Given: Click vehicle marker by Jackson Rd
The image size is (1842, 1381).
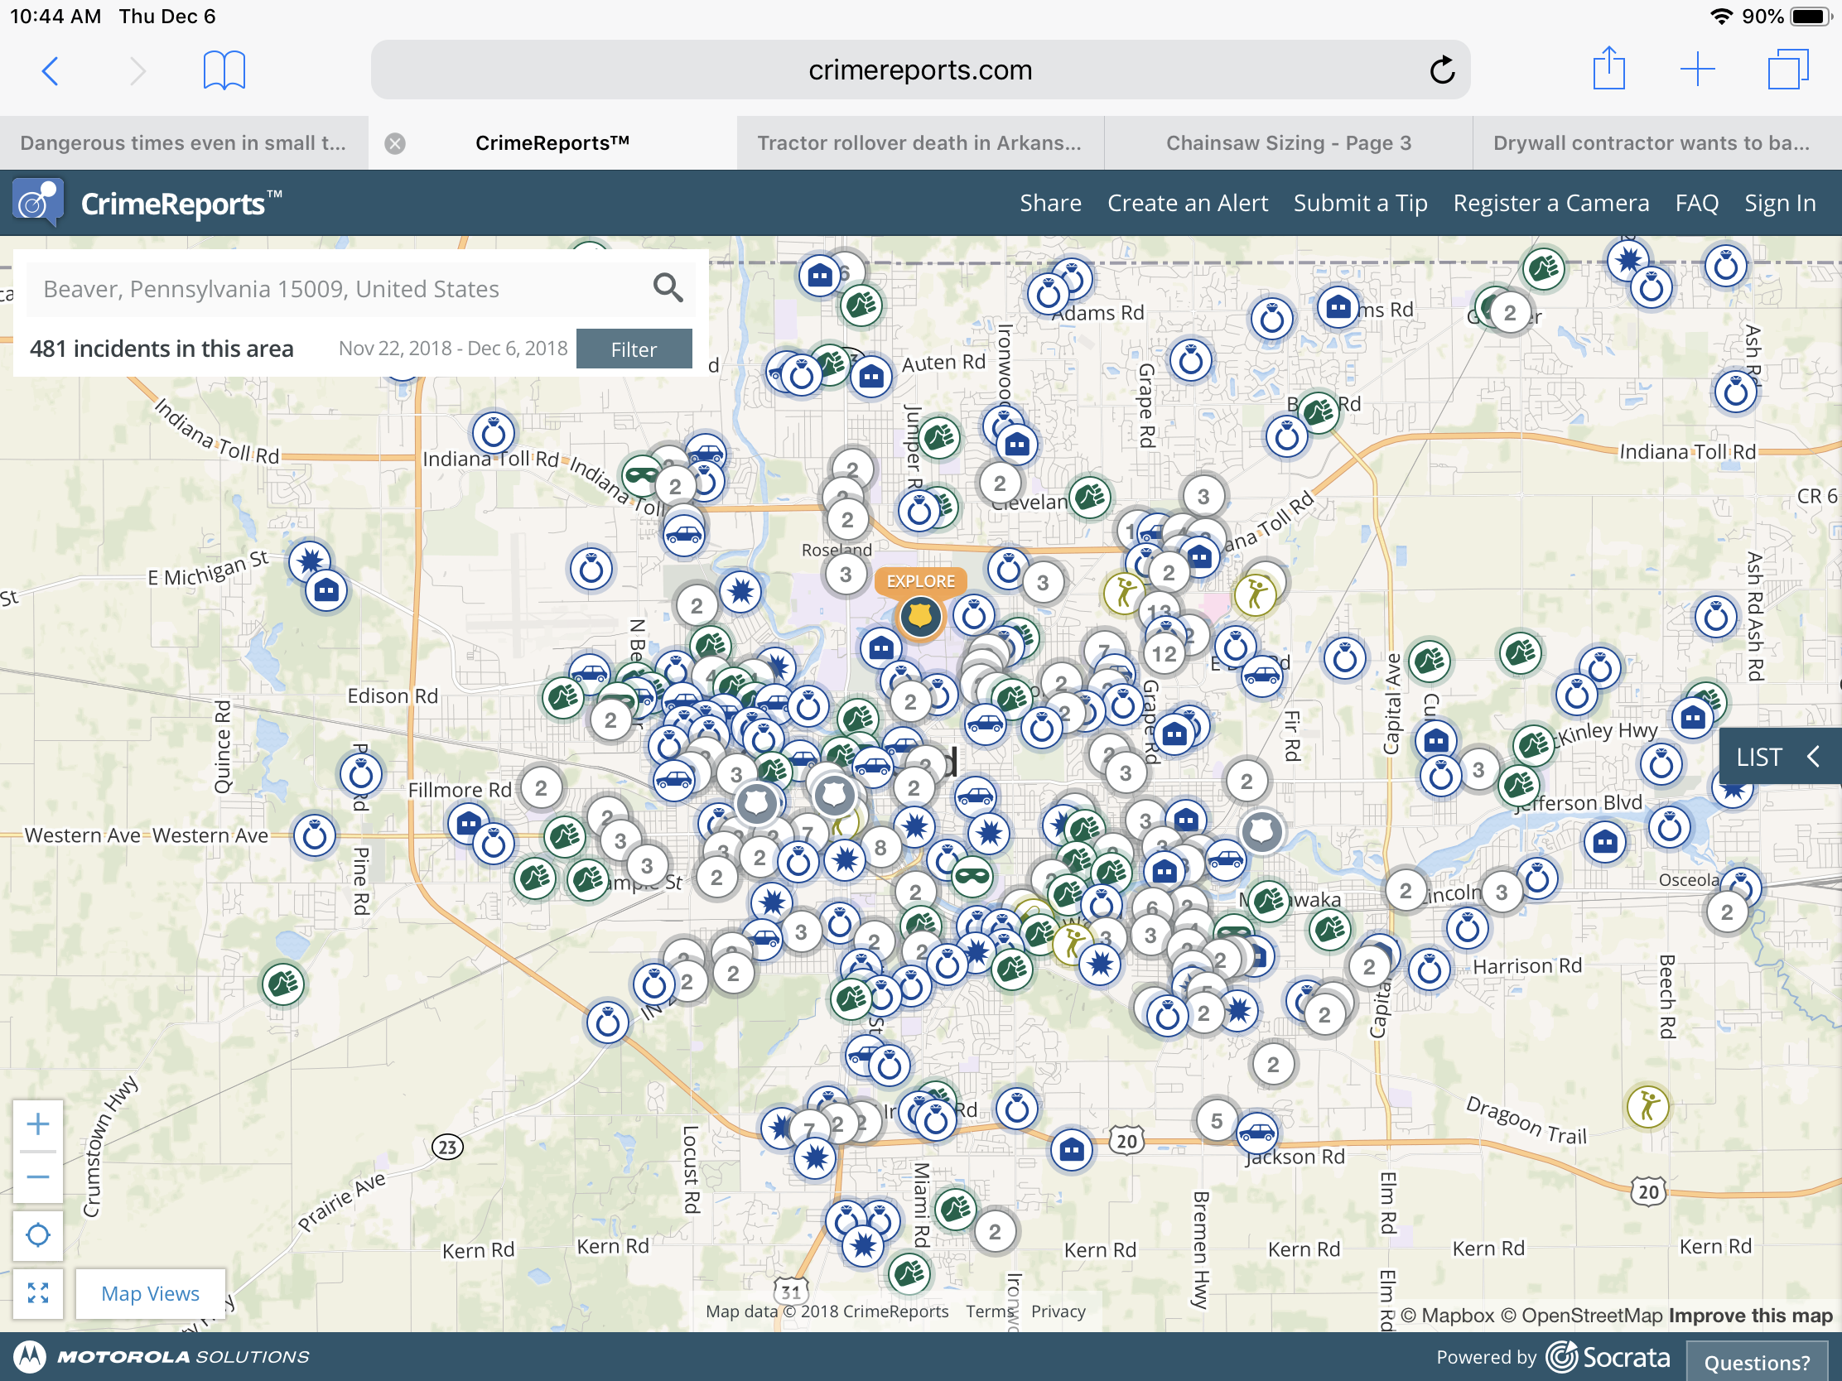Looking at the screenshot, I should 1256,1133.
